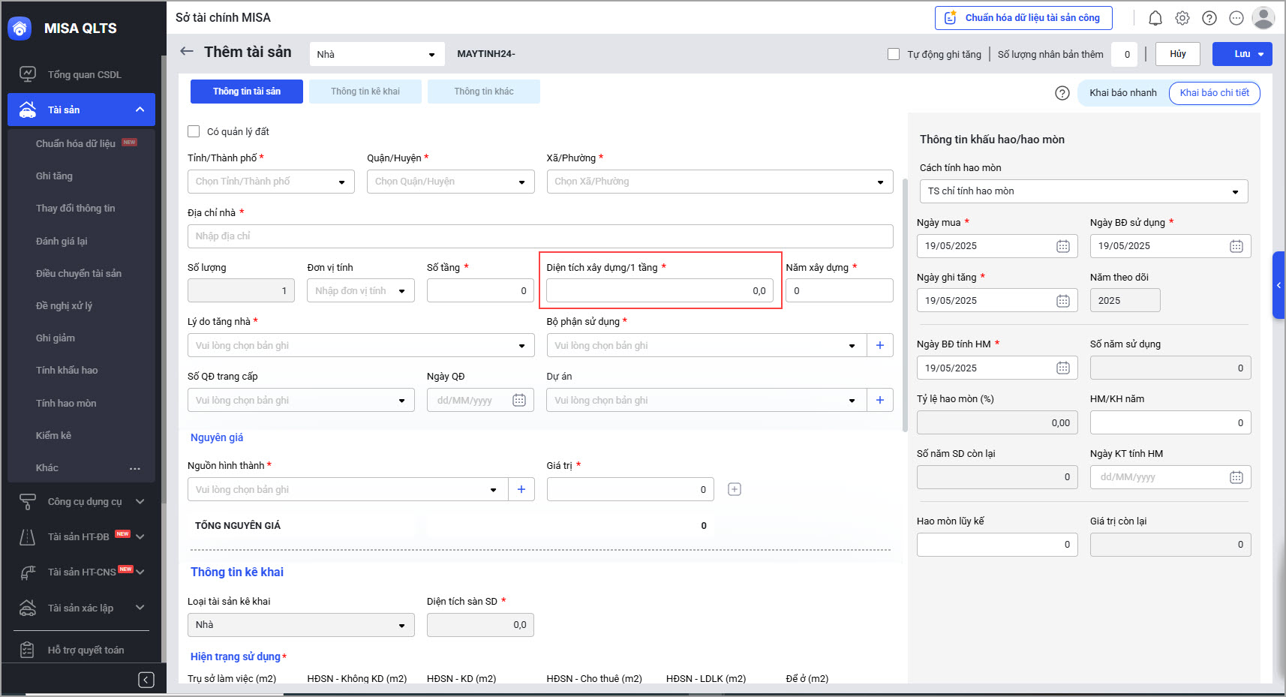Click the add row icon beside Giá trị
1286x697 pixels.
tap(734, 490)
